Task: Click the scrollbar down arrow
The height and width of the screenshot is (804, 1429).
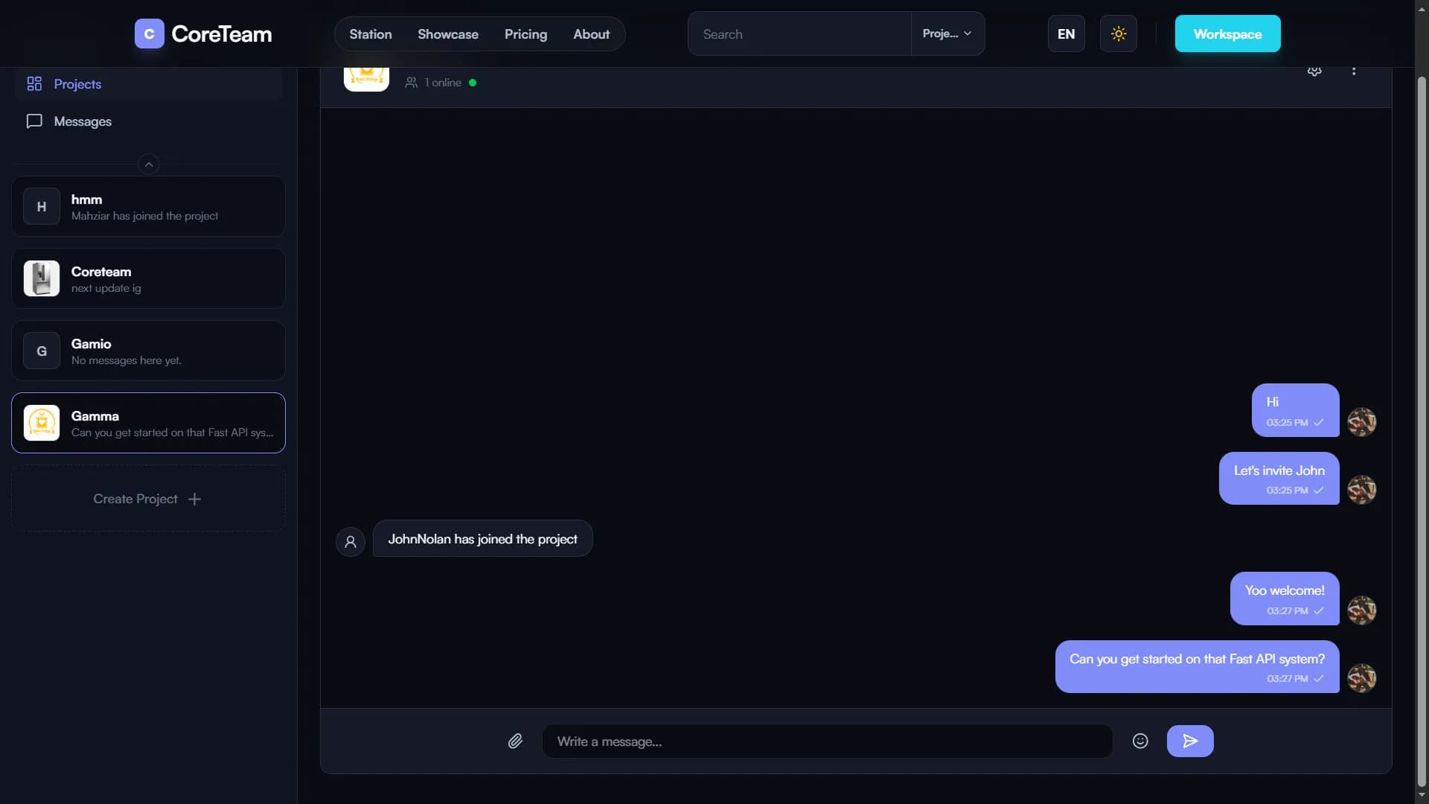Action: 1422,796
